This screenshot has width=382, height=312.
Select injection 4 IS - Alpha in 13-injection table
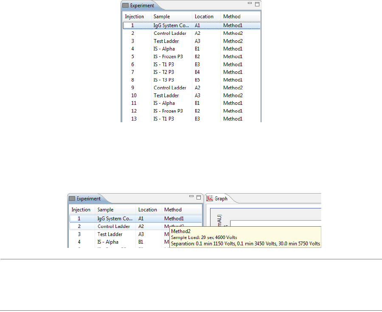[x=191, y=49]
